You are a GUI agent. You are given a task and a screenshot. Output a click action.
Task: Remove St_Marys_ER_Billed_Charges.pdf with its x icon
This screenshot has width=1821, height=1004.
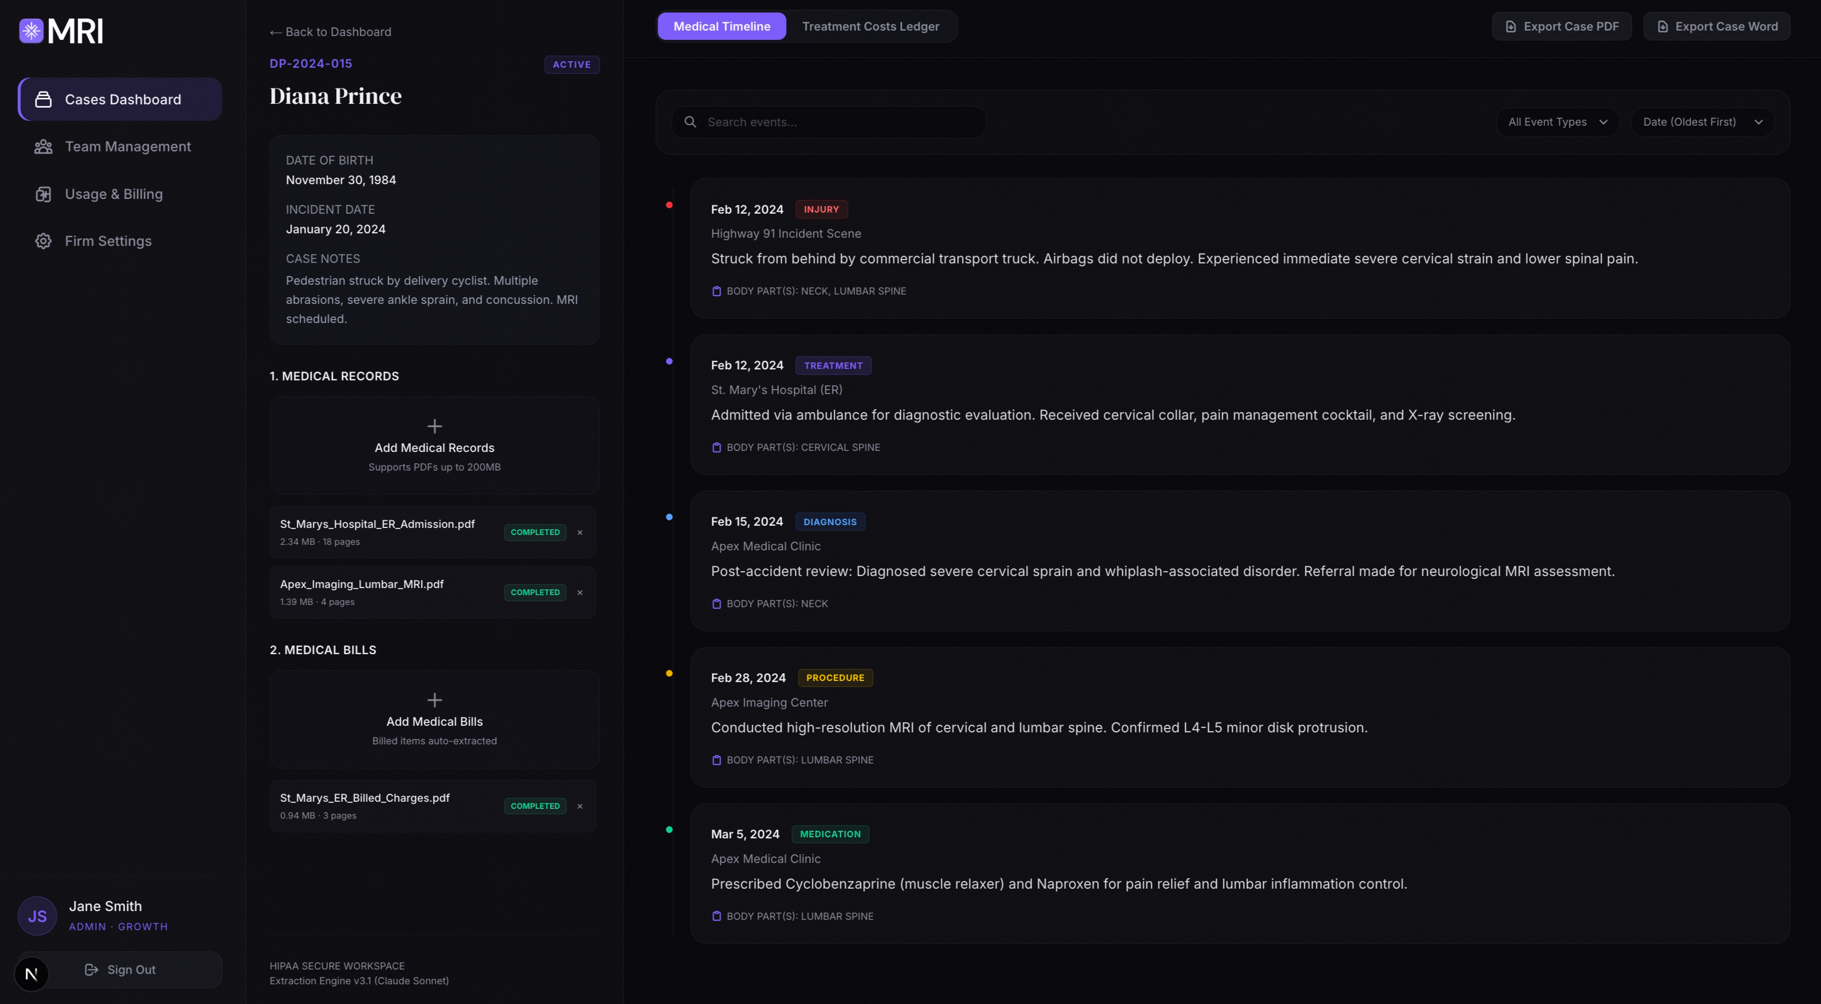click(x=579, y=806)
